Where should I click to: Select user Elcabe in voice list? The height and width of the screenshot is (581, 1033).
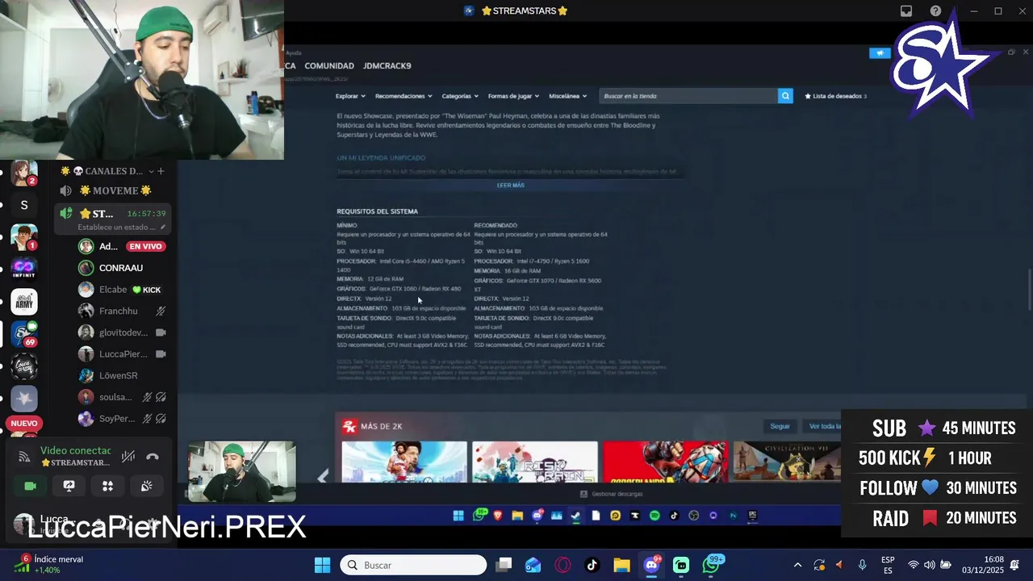(x=113, y=290)
